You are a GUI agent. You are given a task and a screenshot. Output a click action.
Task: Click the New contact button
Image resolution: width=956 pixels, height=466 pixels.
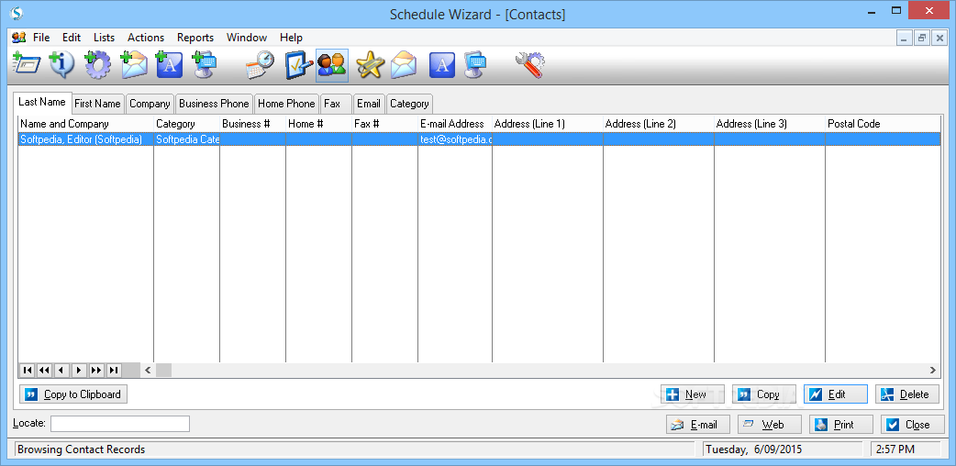[693, 394]
